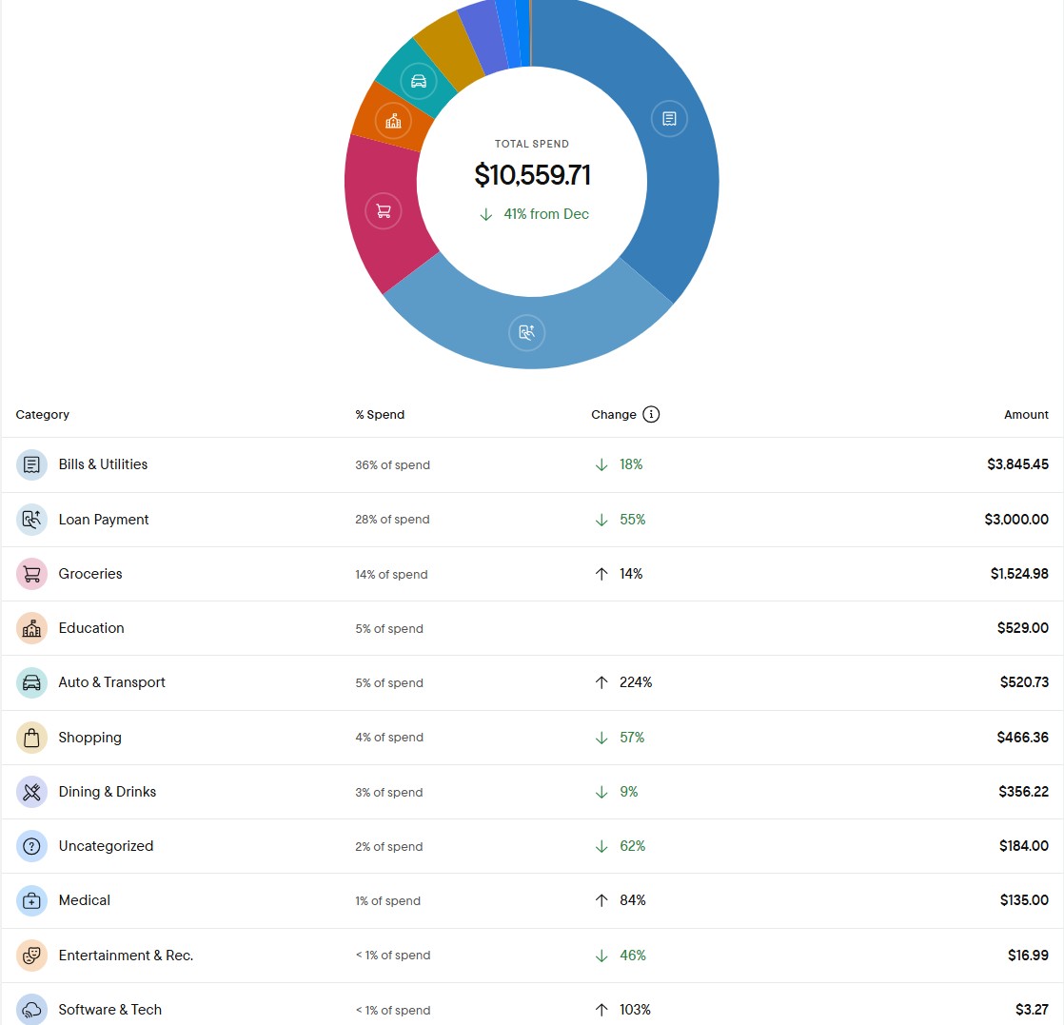This screenshot has height=1025, width=1064.
Task: Click the Software & Tech cloud icon
Action: click(31, 1010)
